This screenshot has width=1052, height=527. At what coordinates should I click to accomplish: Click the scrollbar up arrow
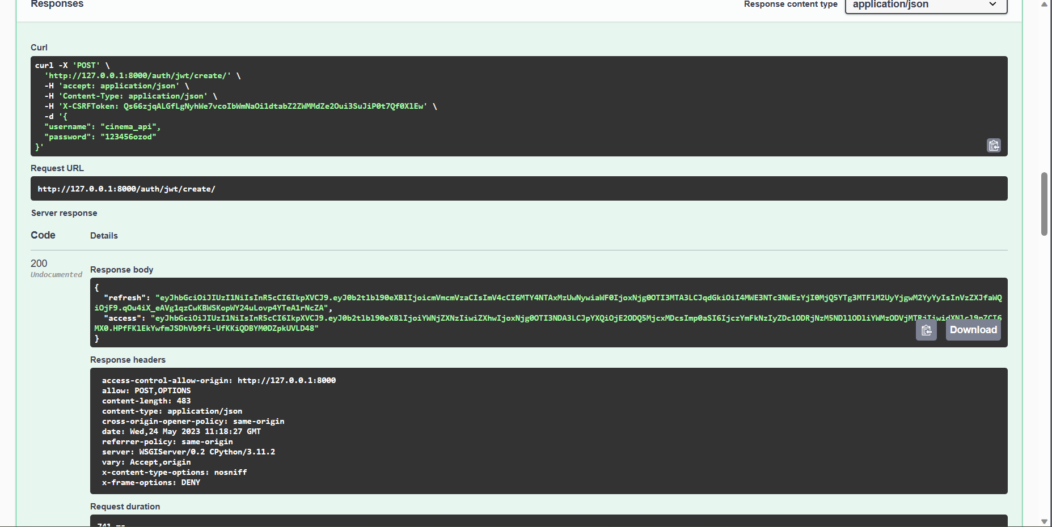tap(1043, 3)
